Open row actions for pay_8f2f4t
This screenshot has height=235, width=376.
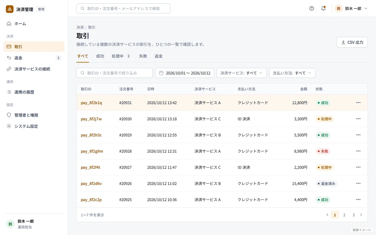coord(358,167)
